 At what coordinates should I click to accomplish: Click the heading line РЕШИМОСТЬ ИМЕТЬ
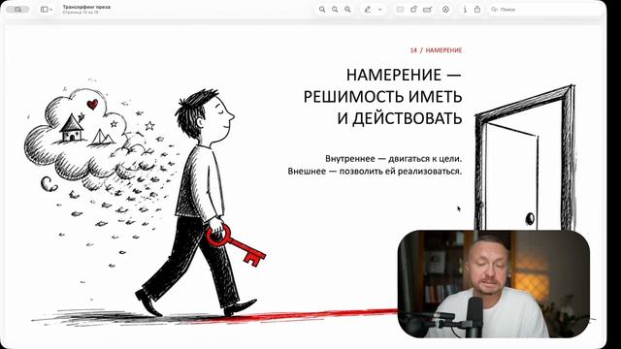pos(382,97)
